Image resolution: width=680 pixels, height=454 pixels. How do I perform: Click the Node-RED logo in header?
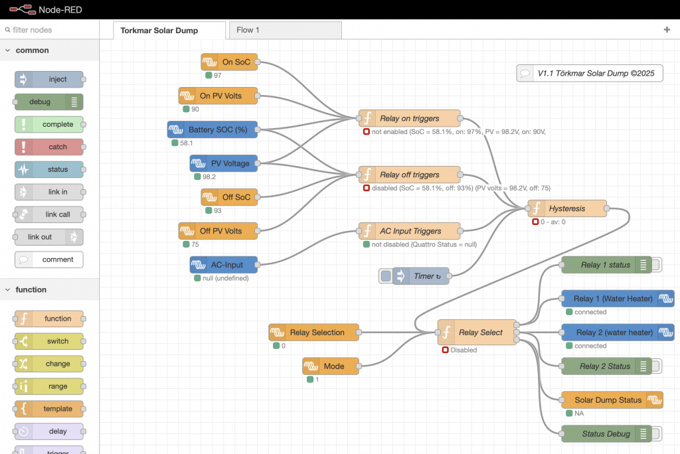(x=19, y=9)
